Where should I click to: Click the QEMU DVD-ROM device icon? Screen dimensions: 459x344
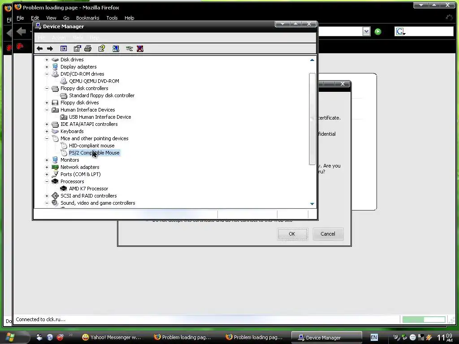click(x=64, y=81)
